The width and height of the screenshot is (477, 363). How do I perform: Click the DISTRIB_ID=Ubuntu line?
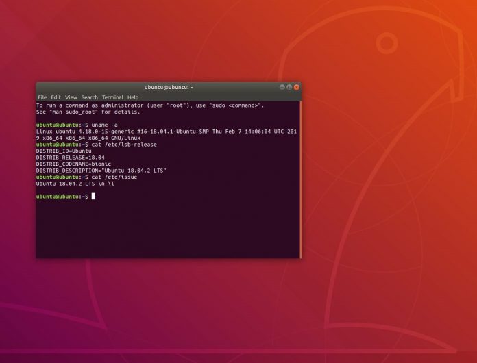pos(64,151)
